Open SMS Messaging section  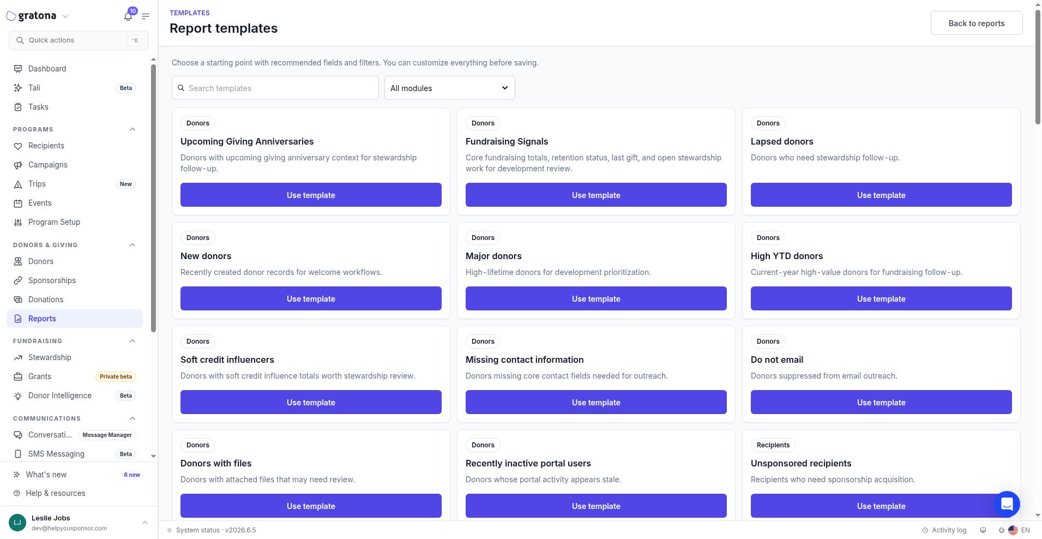point(75,454)
